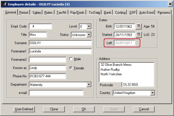Switch to the Costing tab
The image size is (174, 116).
(x=120, y=13)
